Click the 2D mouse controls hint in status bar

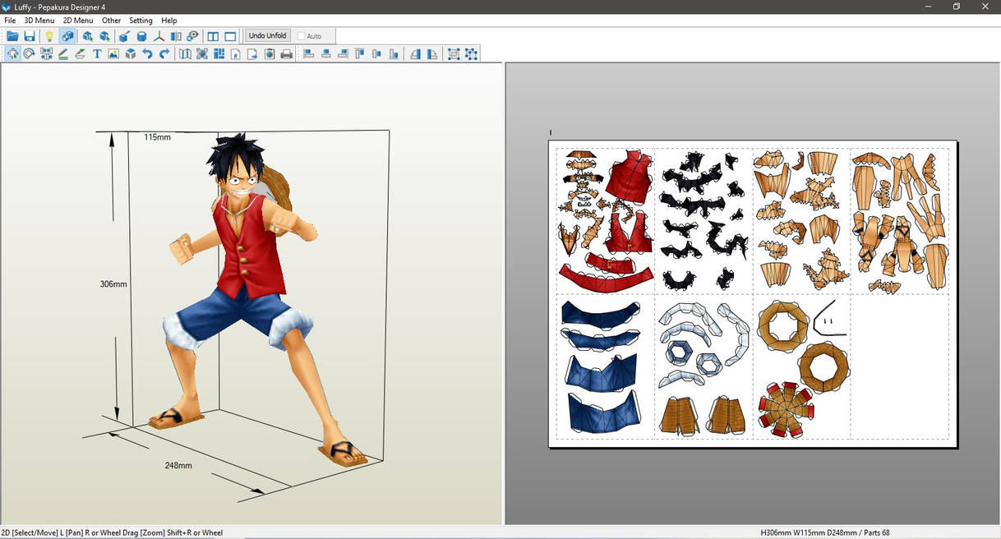click(113, 533)
